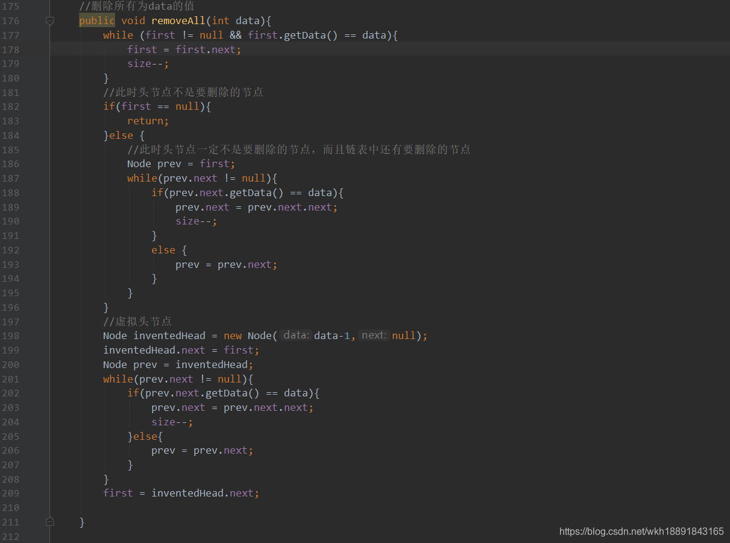Click 'else {' on line 192
This screenshot has width=730, height=543.
[x=169, y=250]
